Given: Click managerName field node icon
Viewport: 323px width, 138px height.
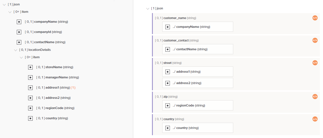Looking at the screenshot, I should pos(30,78).
